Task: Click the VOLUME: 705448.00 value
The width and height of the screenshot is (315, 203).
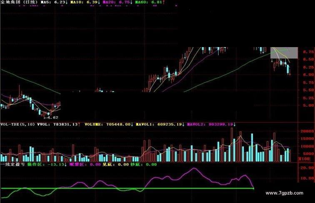Action: [109, 124]
